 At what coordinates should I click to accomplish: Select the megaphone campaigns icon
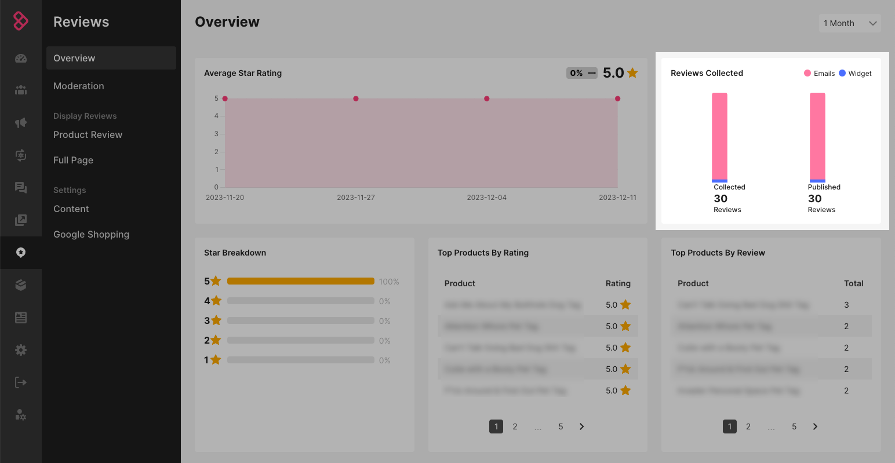[x=21, y=122]
